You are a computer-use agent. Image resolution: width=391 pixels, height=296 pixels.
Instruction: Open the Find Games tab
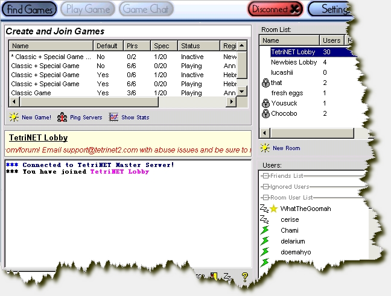[x=30, y=9]
